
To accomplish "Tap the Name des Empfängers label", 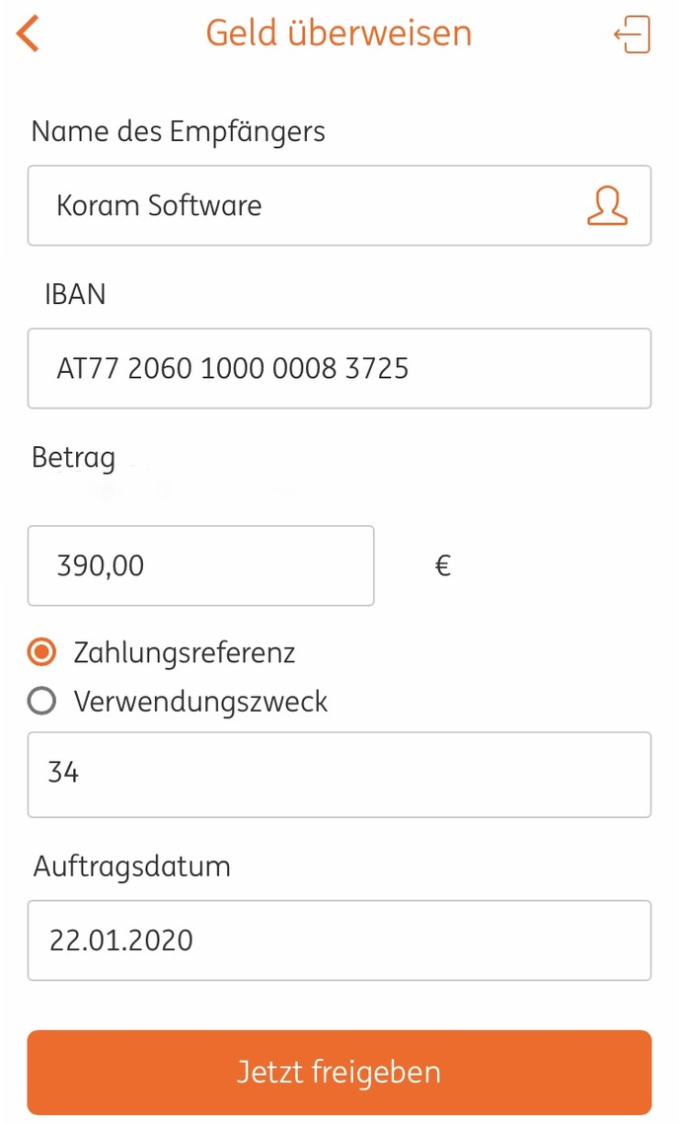I will [179, 132].
